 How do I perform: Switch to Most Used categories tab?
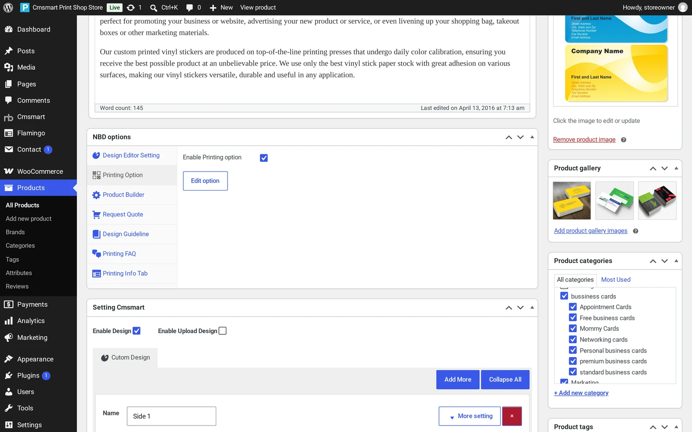(x=615, y=280)
